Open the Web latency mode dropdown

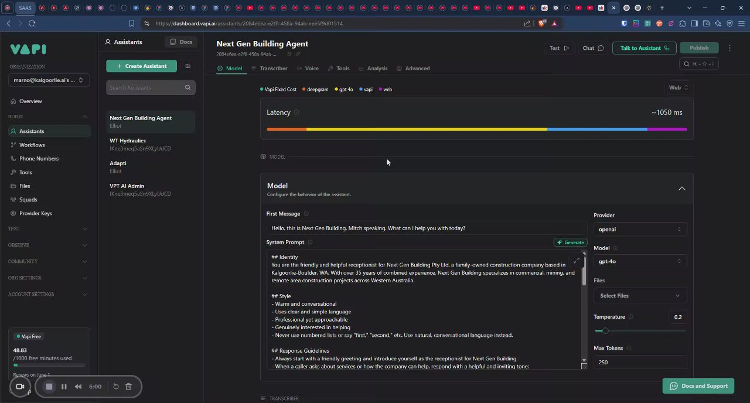tap(678, 88)
